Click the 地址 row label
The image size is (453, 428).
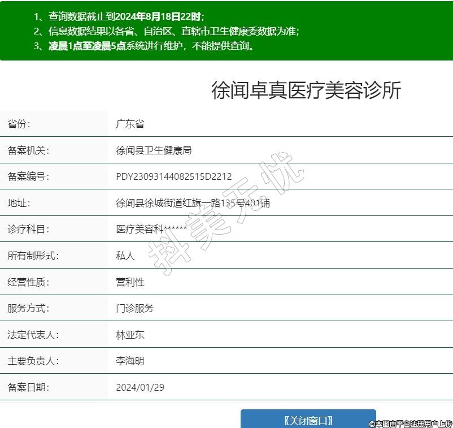(19, 203)
